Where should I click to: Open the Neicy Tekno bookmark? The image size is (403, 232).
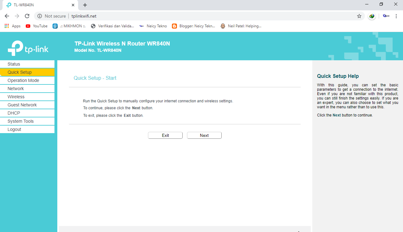pos(153,26)
